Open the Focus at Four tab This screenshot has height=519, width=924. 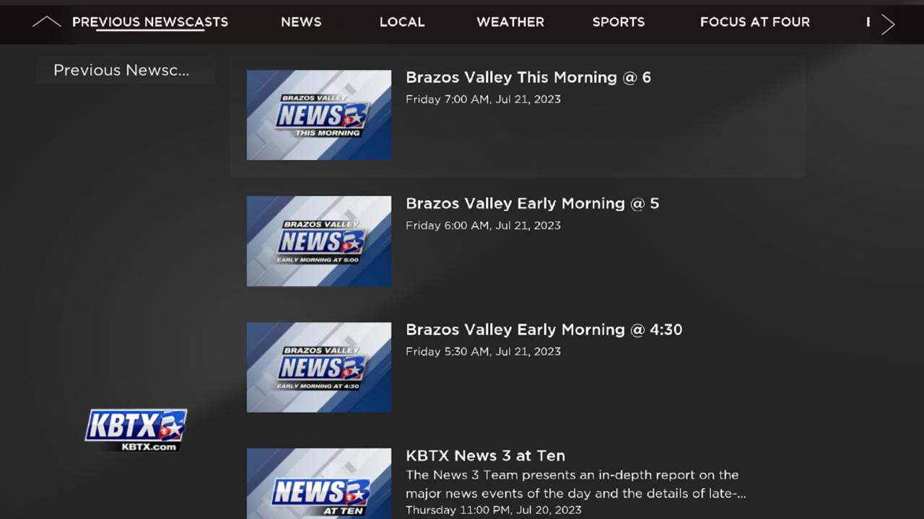click(755, 22)
